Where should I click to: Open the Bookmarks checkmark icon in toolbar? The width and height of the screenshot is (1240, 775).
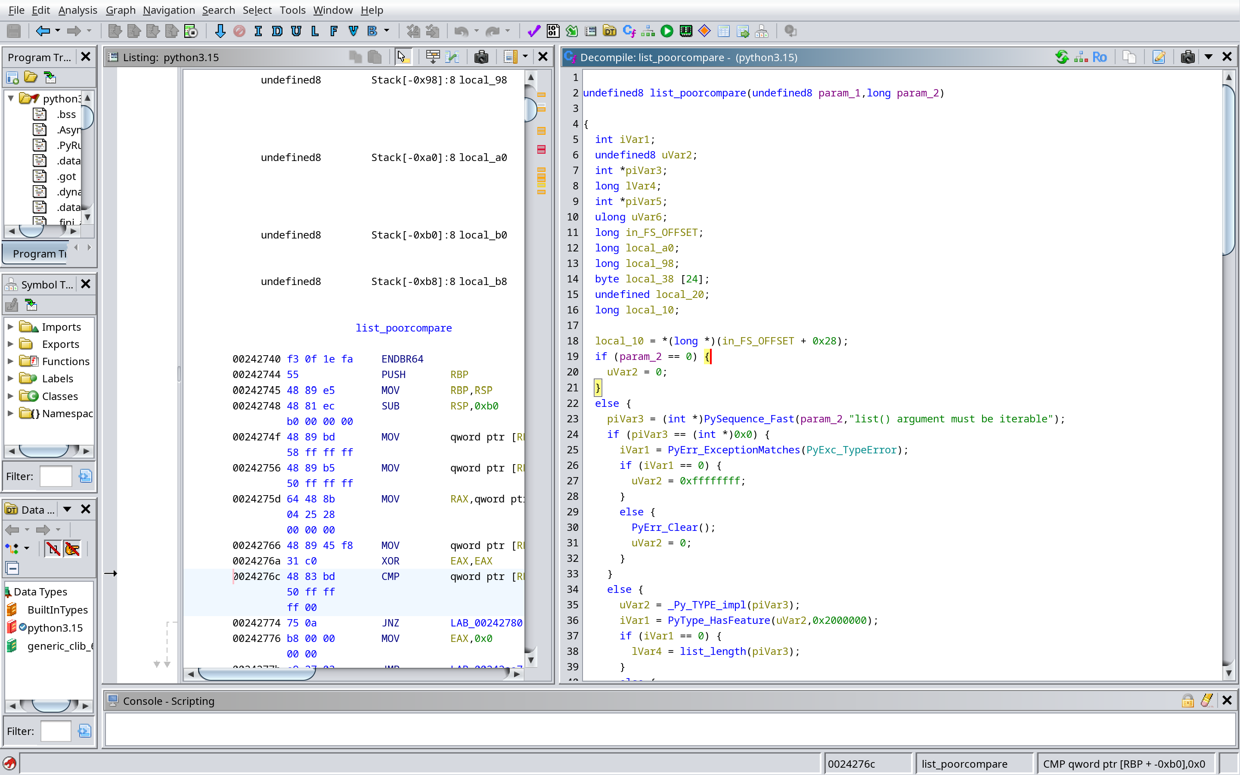(533, 31)
